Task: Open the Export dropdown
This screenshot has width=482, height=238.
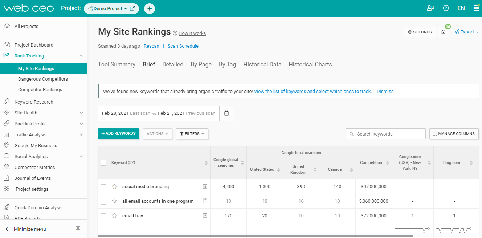Action: (466, 32)
